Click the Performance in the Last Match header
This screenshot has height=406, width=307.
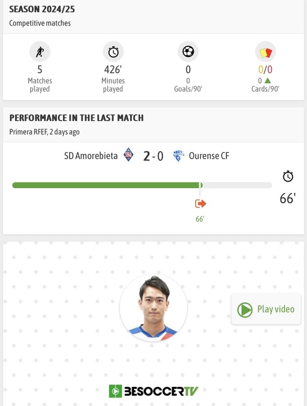pos(77,118)
